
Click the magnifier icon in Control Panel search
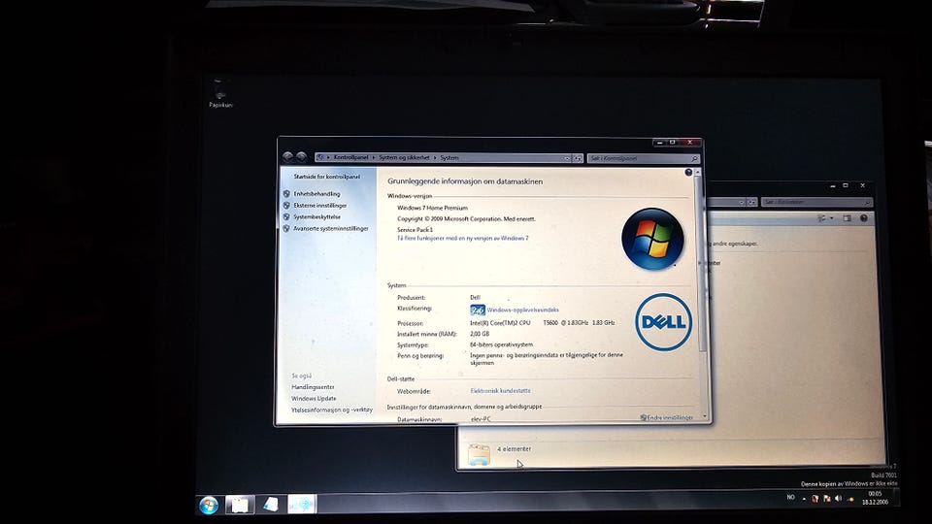point(694,158)
